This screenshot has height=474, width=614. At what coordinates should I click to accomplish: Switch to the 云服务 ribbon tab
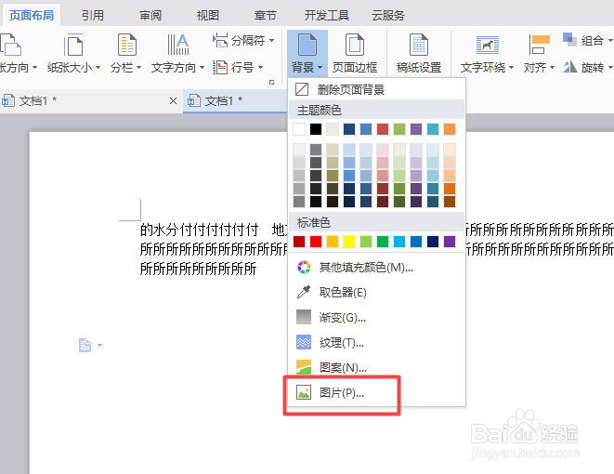[x=388, y=15]
